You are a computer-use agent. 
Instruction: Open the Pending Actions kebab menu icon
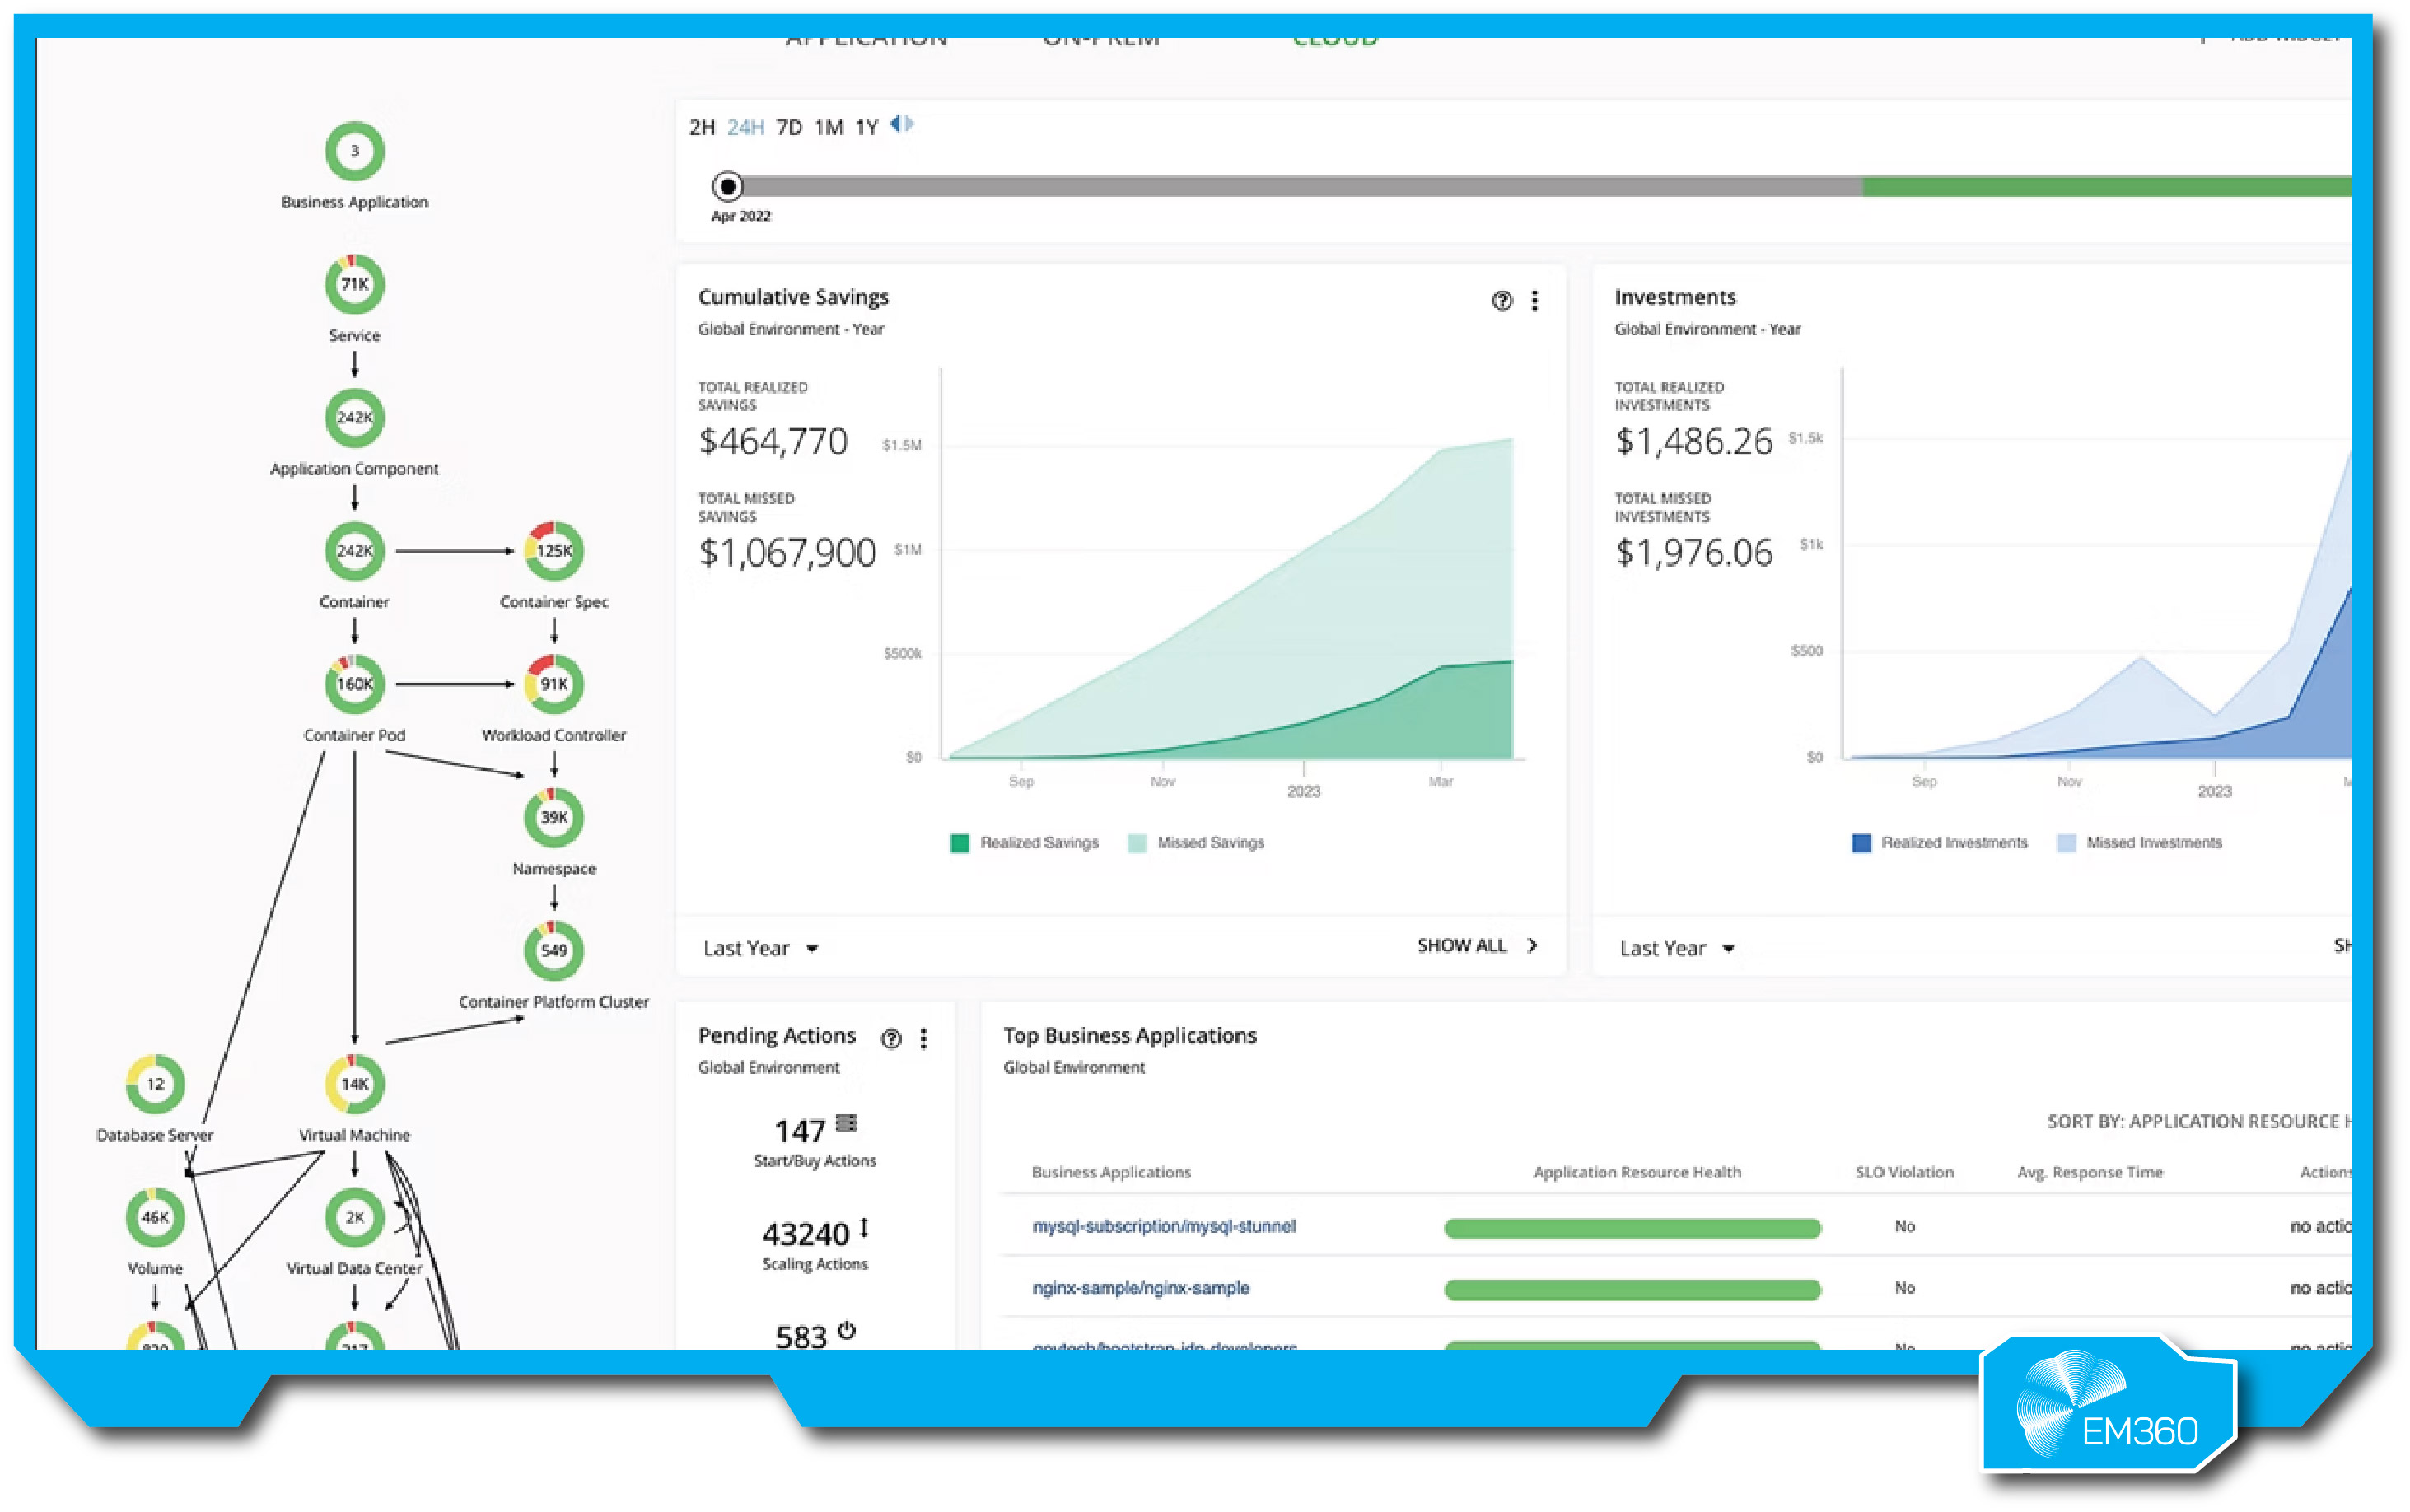[923, 1039]
